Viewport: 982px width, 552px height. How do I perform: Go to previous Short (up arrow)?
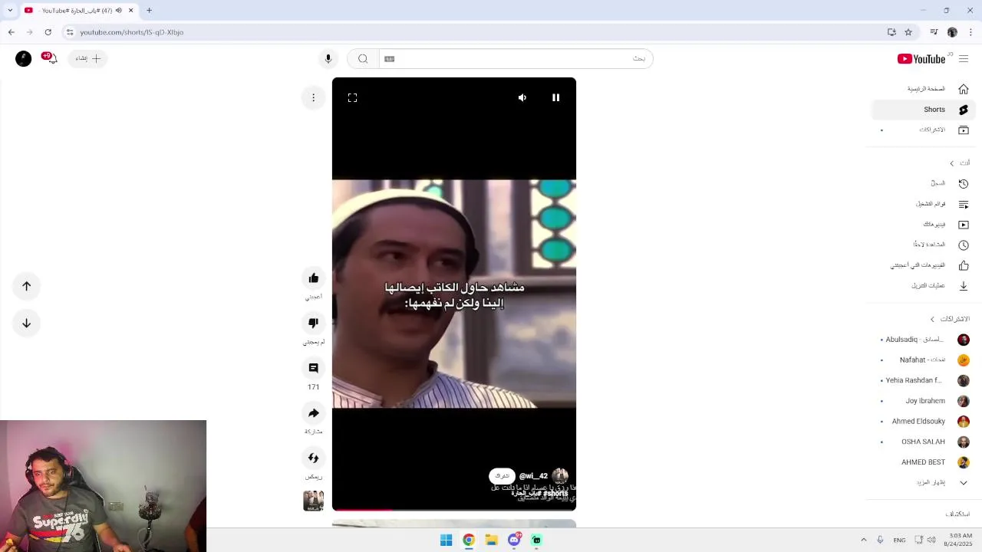click(26, 286)
